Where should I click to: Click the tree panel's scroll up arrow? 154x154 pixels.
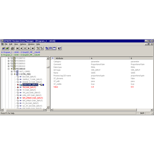(x=48, y=58)
